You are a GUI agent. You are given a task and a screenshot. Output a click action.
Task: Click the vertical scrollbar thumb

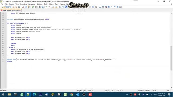pos(171,58)
